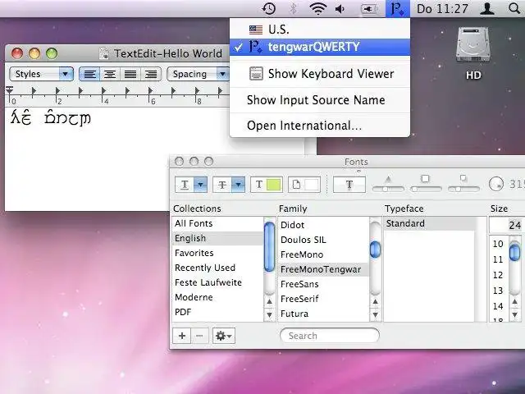The height and width of the screenshot is (394, 525).
Task: Align text right in TextEdit
Action: (x=151, y=74)
